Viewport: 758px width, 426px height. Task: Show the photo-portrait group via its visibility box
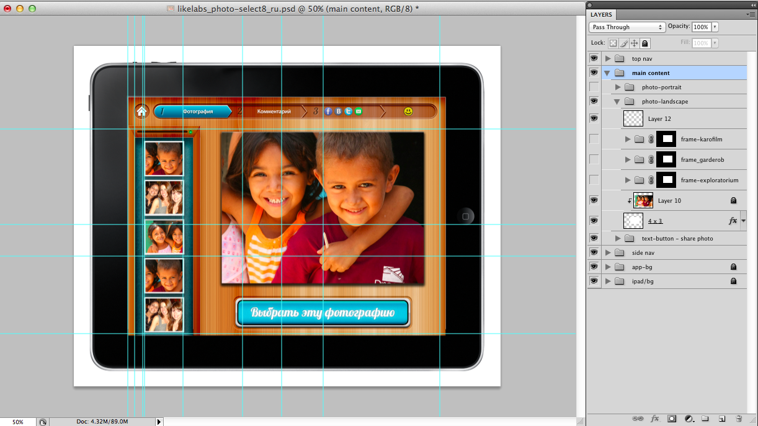pos(594,87)
